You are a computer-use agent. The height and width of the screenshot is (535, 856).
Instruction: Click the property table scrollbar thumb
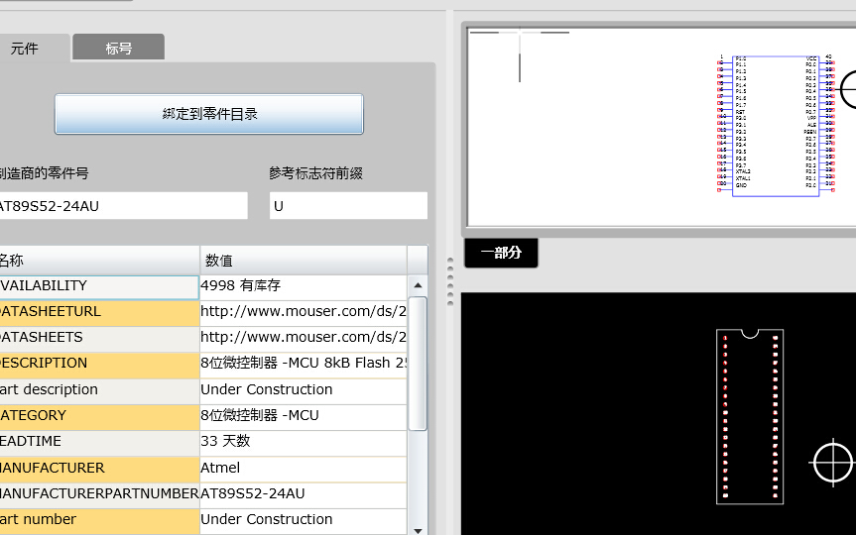418,364
